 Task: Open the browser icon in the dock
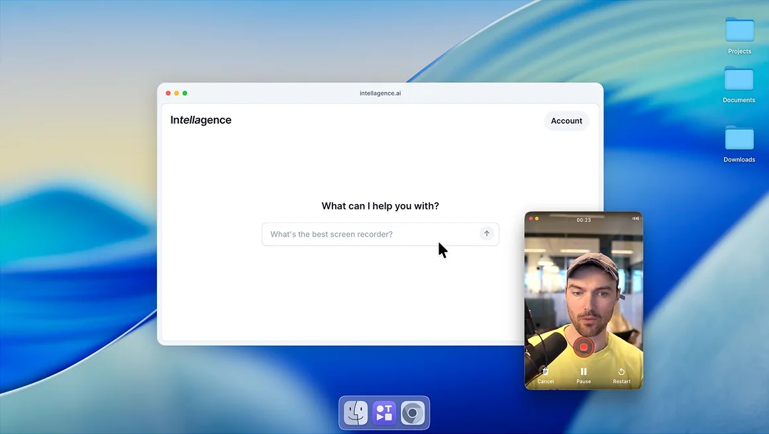[x=413, y=413]
